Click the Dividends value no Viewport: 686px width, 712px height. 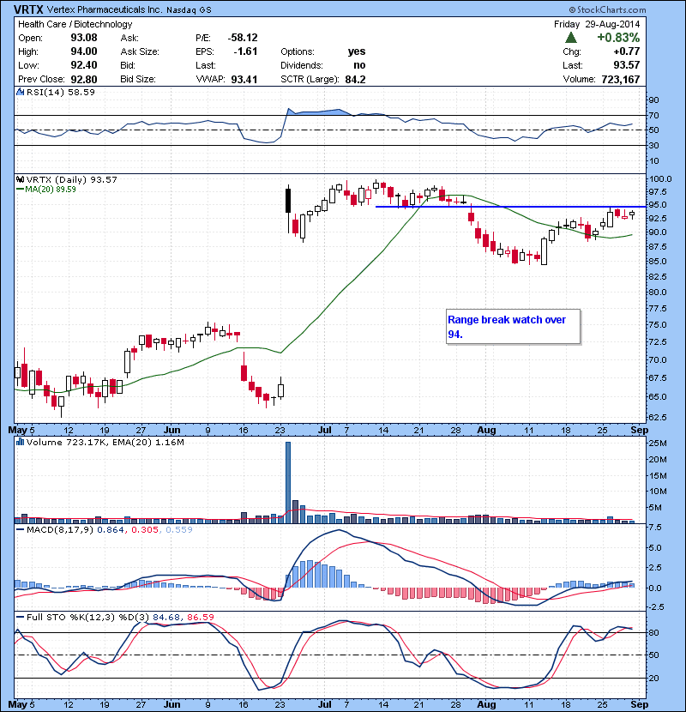(359, 65)
